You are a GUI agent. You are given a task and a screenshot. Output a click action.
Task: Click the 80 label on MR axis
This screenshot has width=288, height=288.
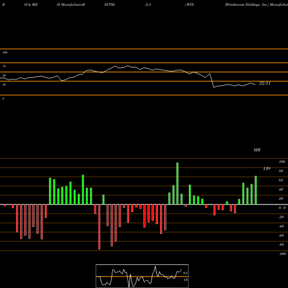(281, 171)
